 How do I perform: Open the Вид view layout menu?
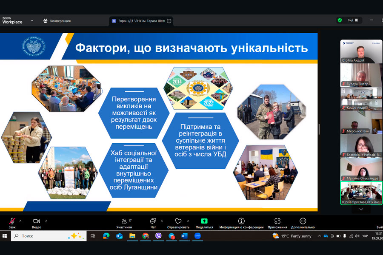tap(353, 20)
